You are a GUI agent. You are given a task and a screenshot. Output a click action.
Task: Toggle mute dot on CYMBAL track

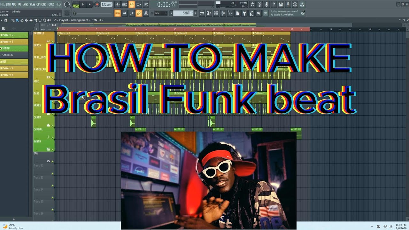click(x=52, y=138)
